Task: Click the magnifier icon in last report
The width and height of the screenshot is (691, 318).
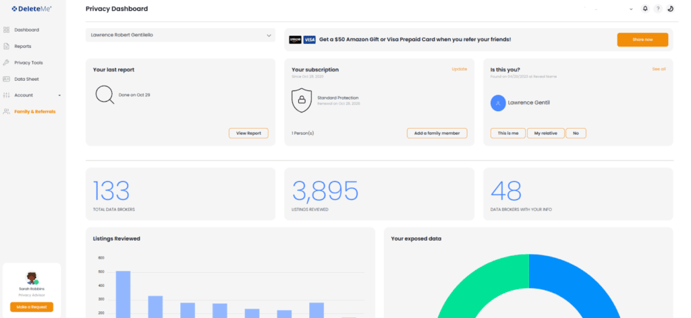Action: 105,94
